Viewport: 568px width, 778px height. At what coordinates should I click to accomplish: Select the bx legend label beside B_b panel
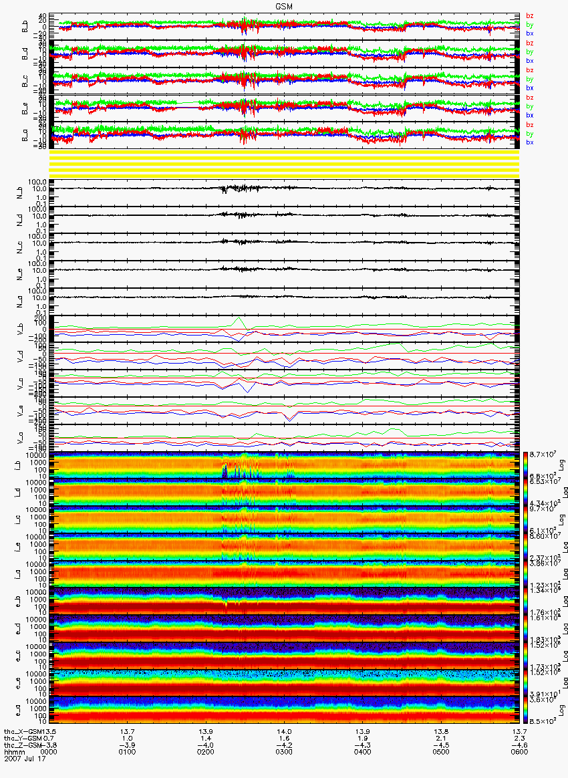(x=530, y=33)
